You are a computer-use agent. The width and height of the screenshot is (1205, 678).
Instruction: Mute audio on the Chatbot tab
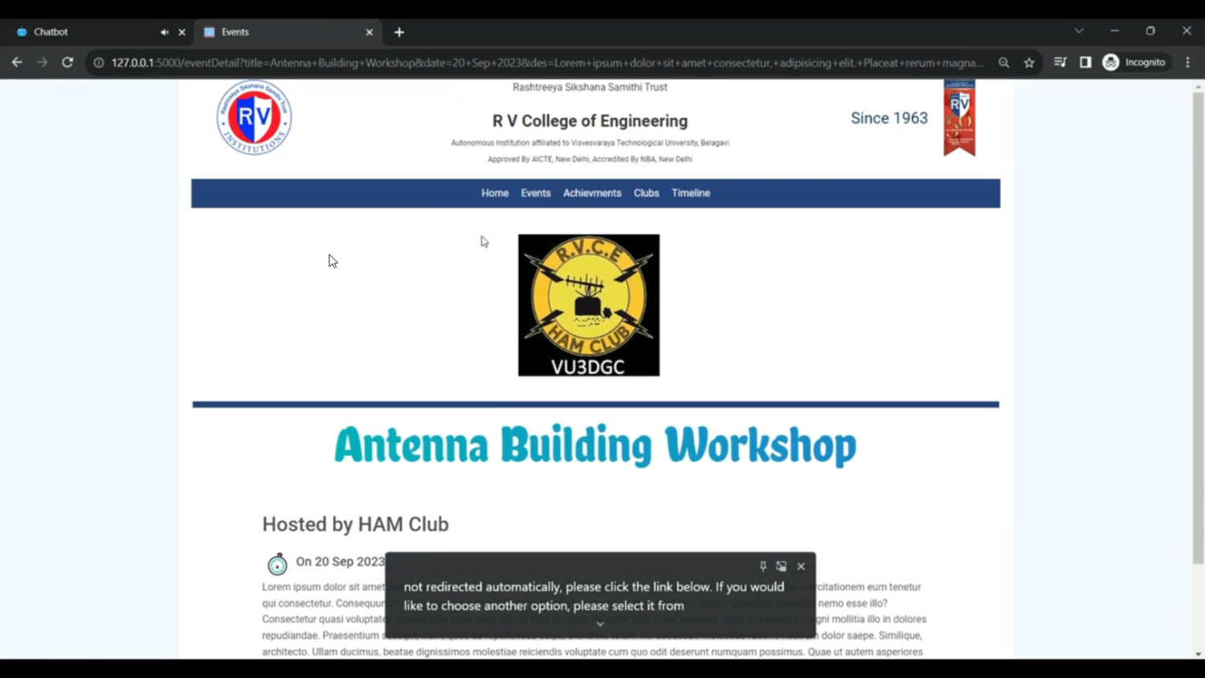[165, 32]
